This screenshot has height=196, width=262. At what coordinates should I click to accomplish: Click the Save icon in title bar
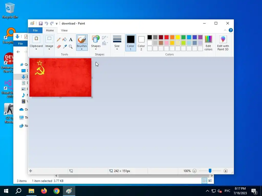[41, 23]
